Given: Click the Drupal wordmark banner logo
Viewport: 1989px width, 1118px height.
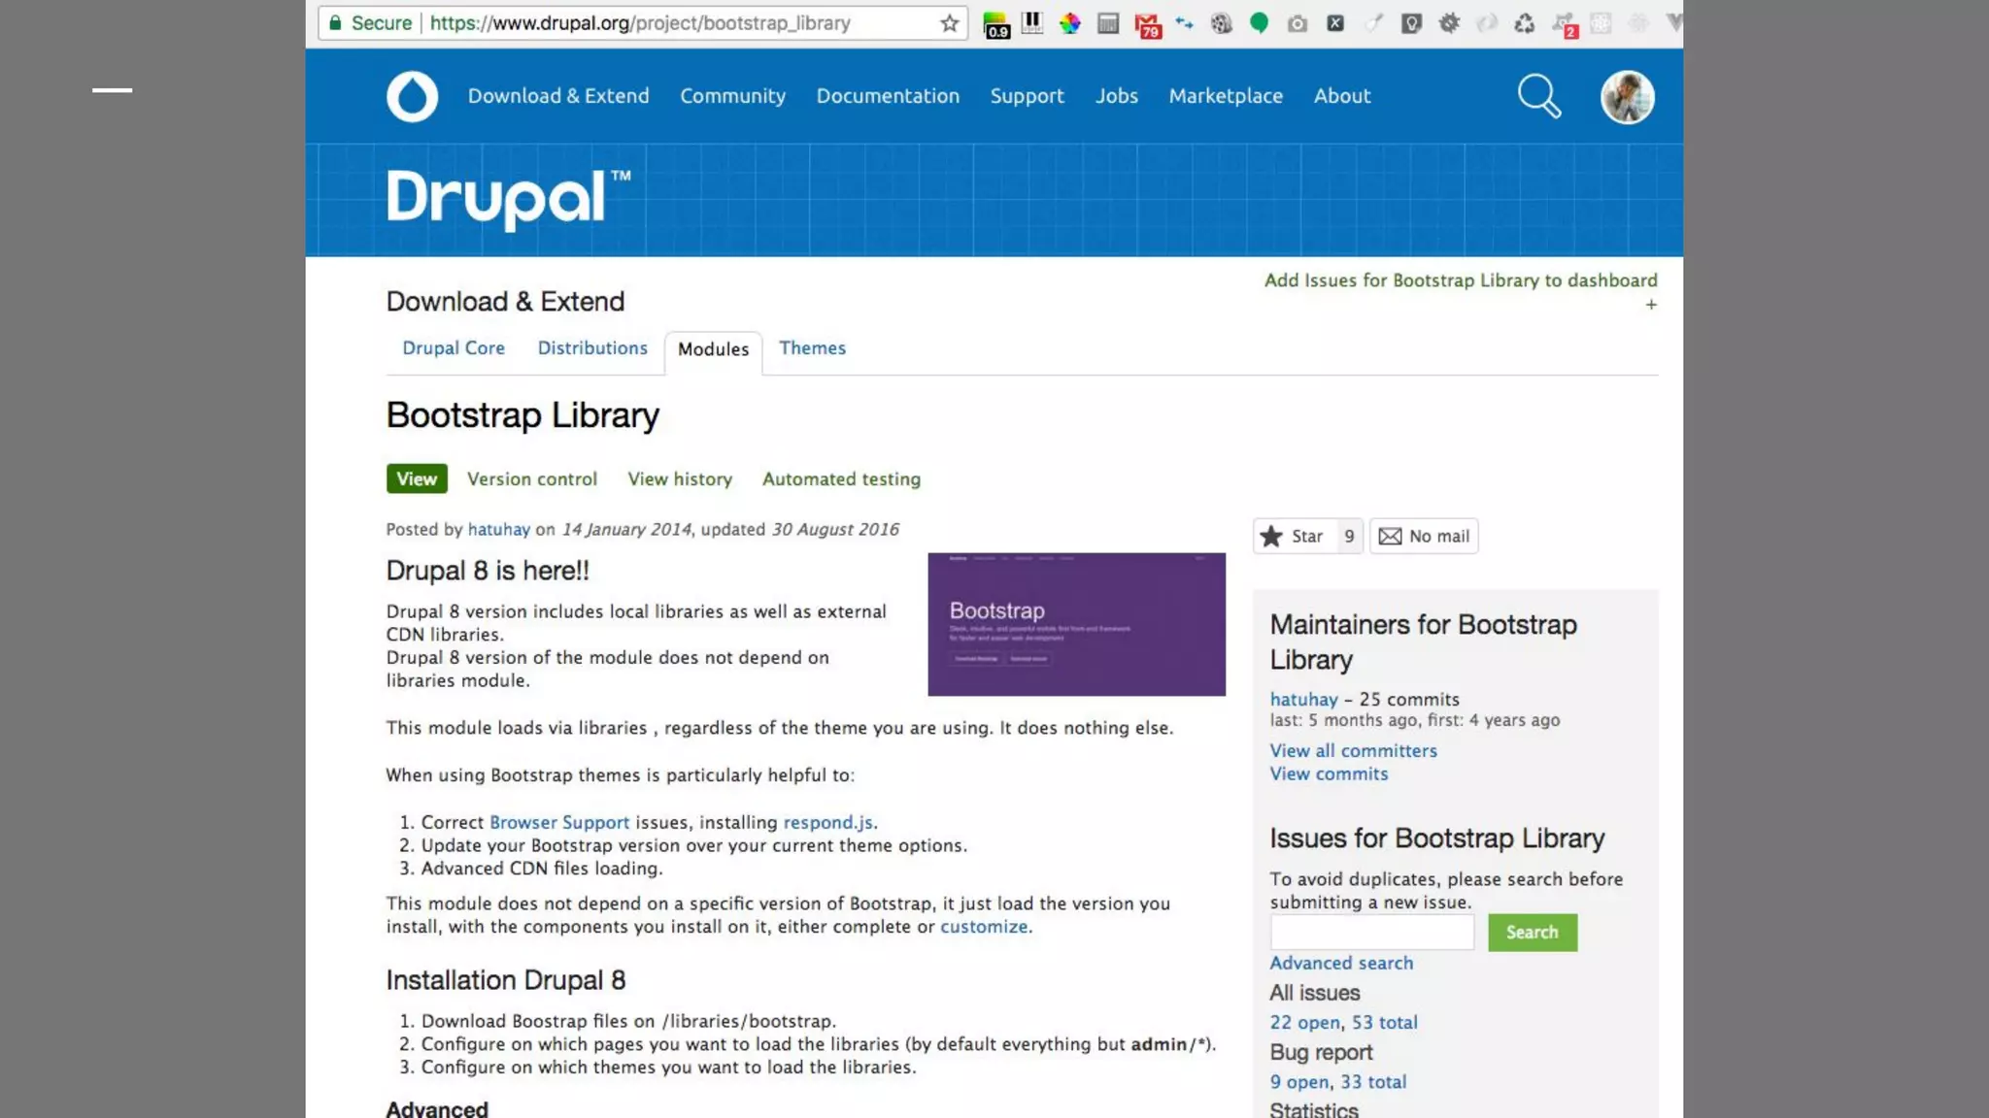Looking at the screenshot, I should [x=508, y=199].
